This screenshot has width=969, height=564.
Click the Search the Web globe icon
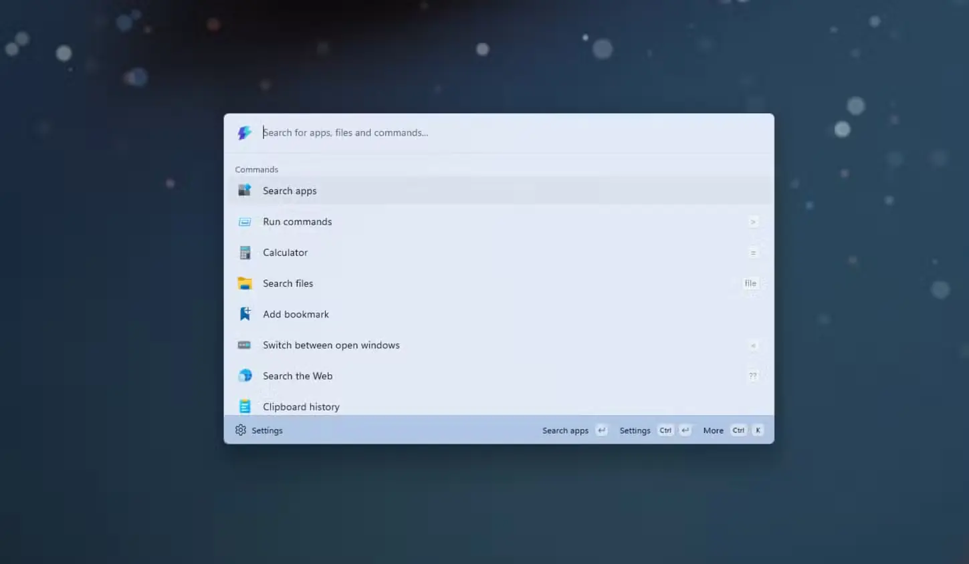(x=245, y=376)
